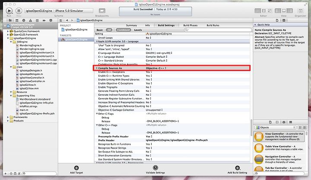311x180 pixels.
Task: Click the Run button in the toolbar
Action: pyautogui.click(x=9, y=11)
